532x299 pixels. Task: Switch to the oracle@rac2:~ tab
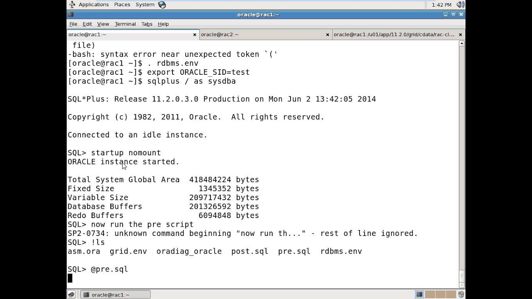click(x=266, y=34)
